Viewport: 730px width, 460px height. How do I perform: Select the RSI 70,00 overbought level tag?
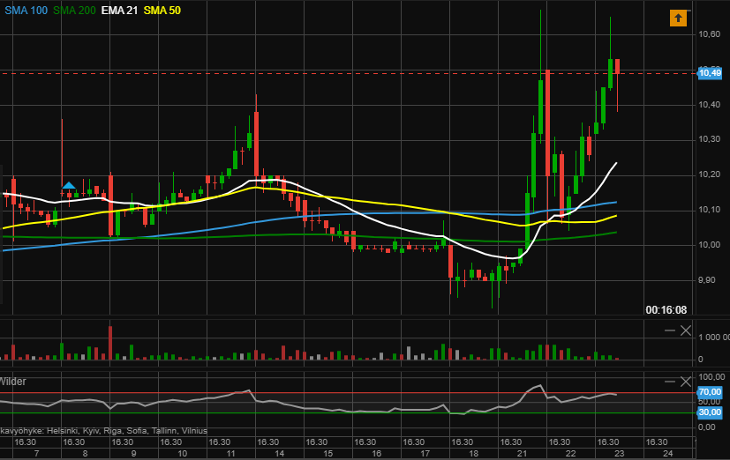(x=710, y=392)
